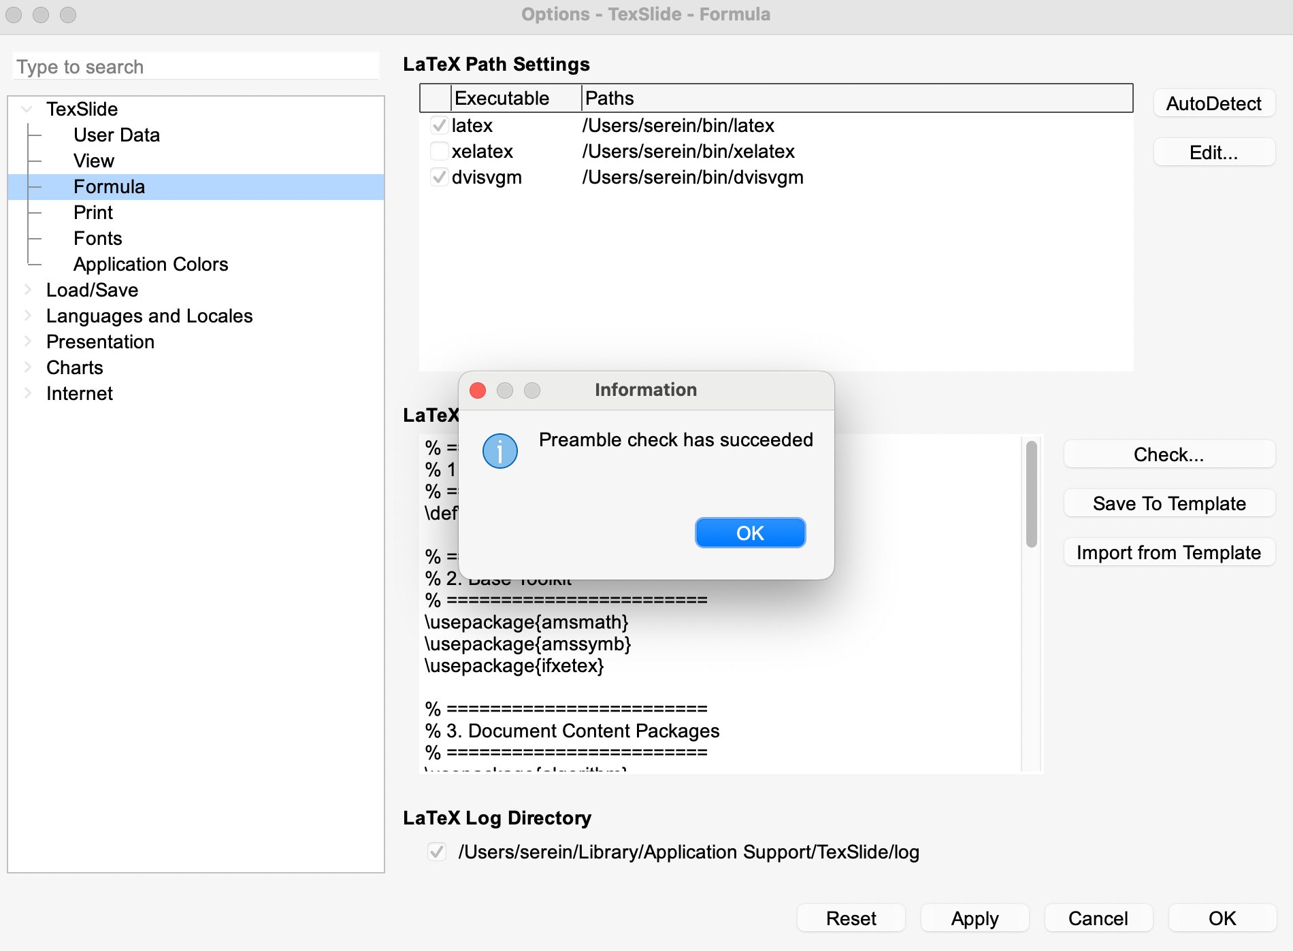Click the \usepackage{amsmath} line in preamble

point(527,622)
